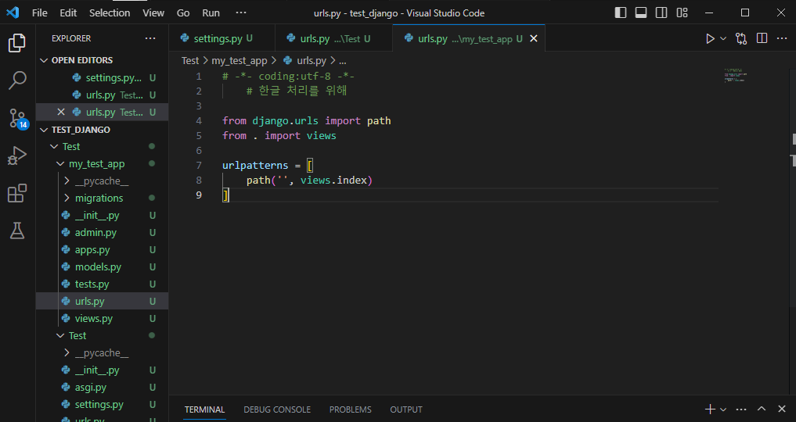The height and width of the screenshot is (422, 796).
Task: Toggle the bottom panel layout icon
Action: [x=641, y=13]
